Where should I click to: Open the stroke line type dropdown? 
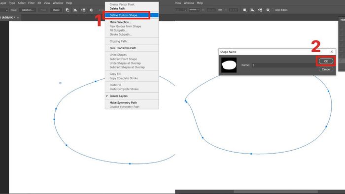pyautogui.click(x=194, y=10)
